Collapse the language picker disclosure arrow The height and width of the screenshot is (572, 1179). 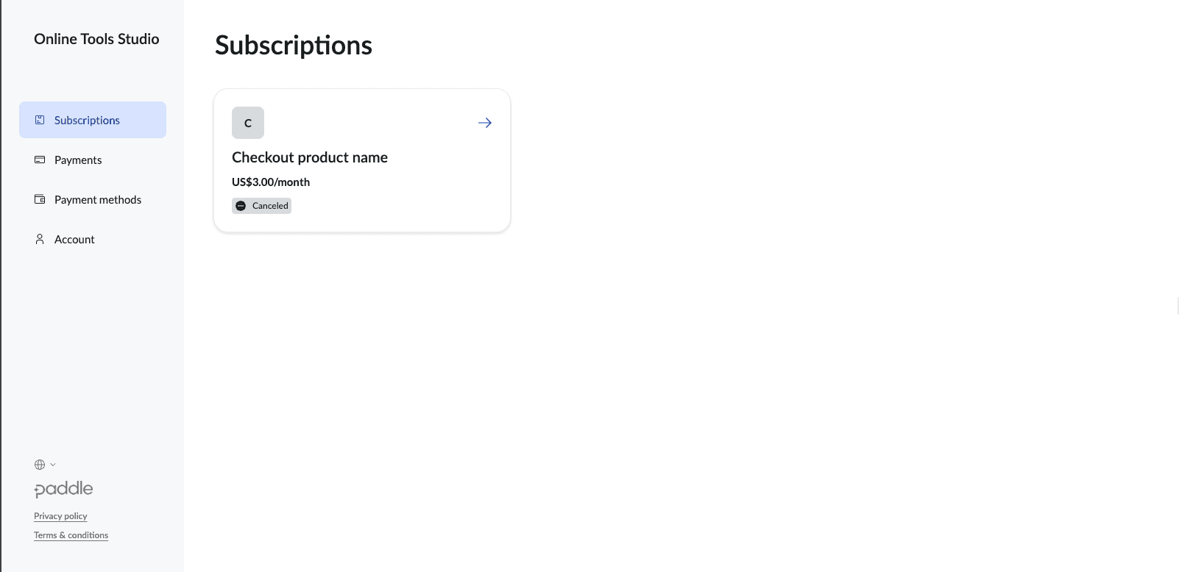tap(52, 464)
